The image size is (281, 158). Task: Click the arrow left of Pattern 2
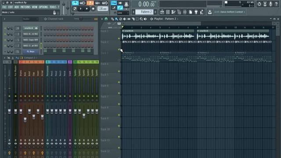click(x=133, y=12)
